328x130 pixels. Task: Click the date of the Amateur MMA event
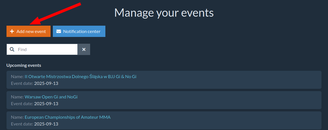[46, 124]
